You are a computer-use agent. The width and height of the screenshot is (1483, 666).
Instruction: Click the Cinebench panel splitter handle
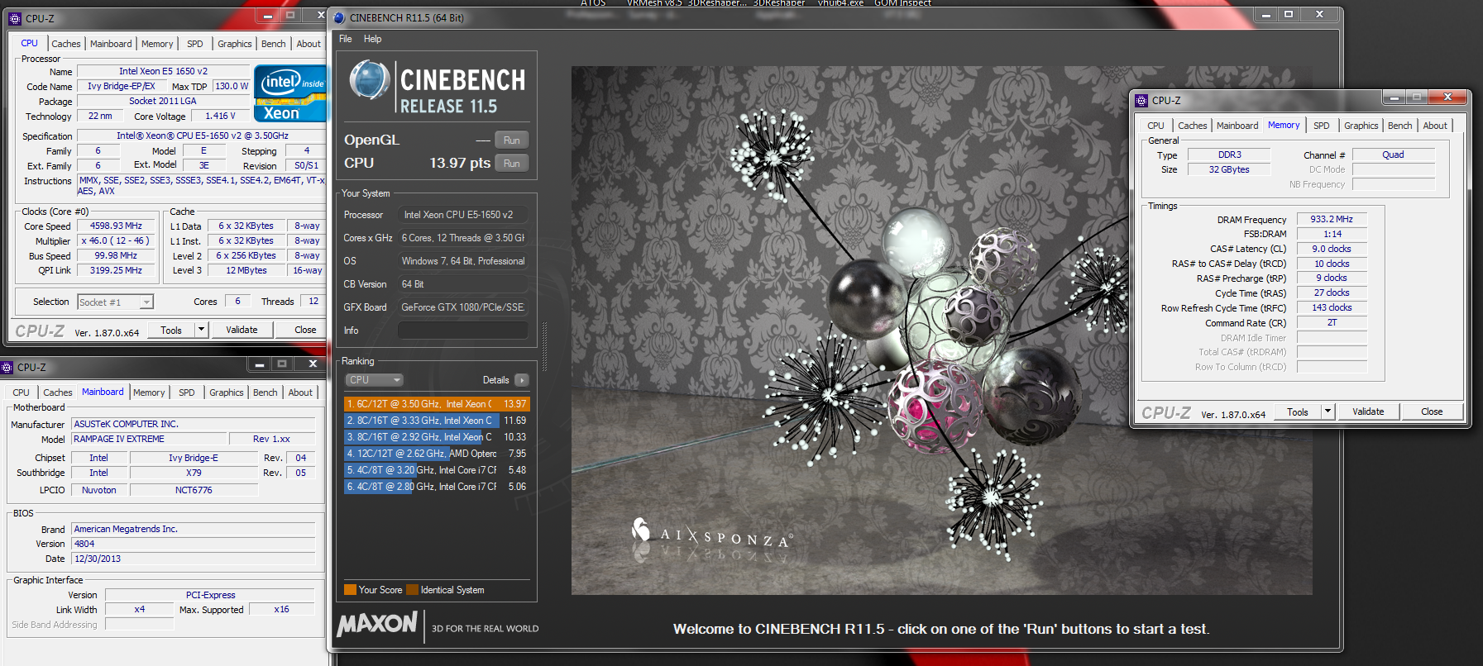click(x=544, y=347)
